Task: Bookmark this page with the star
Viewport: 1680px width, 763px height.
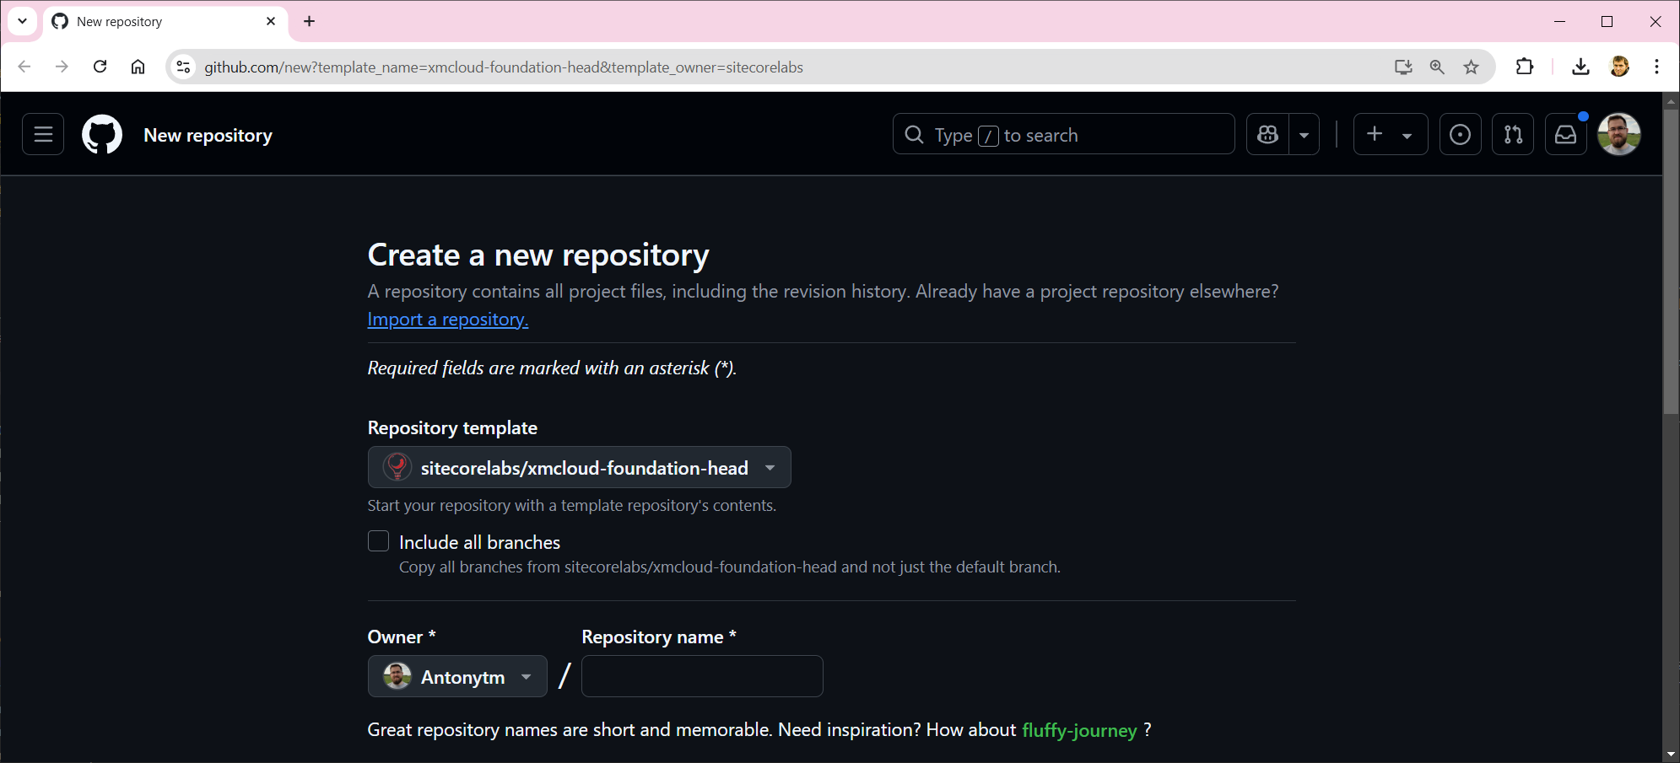Action: tap(1472, 67)
